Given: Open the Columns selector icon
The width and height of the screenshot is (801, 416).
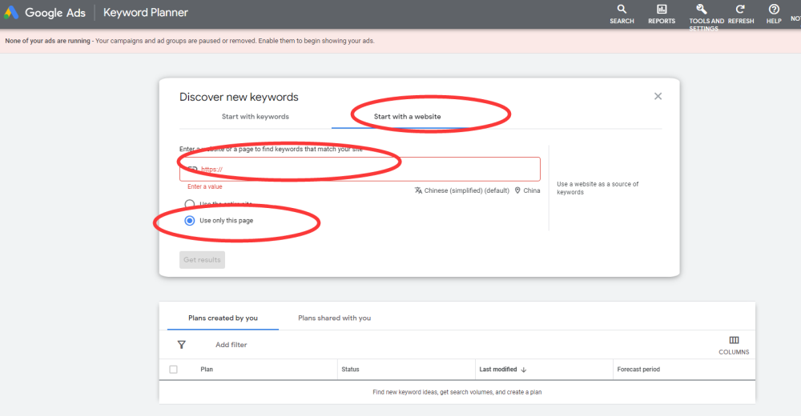Looking at the screenshot, I should (734, 340).
